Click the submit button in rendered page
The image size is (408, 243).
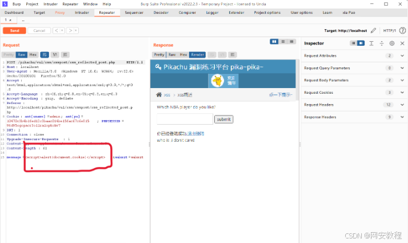tap(223, 119)
